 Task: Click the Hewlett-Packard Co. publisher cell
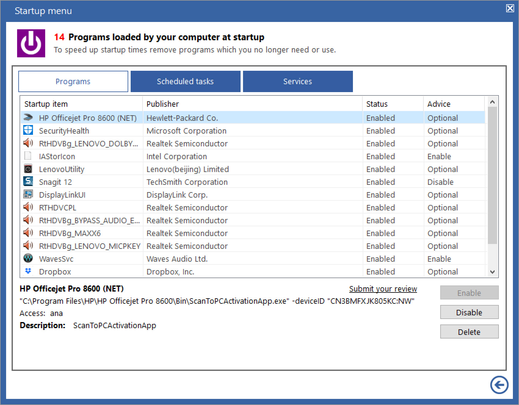click(182, 118)
